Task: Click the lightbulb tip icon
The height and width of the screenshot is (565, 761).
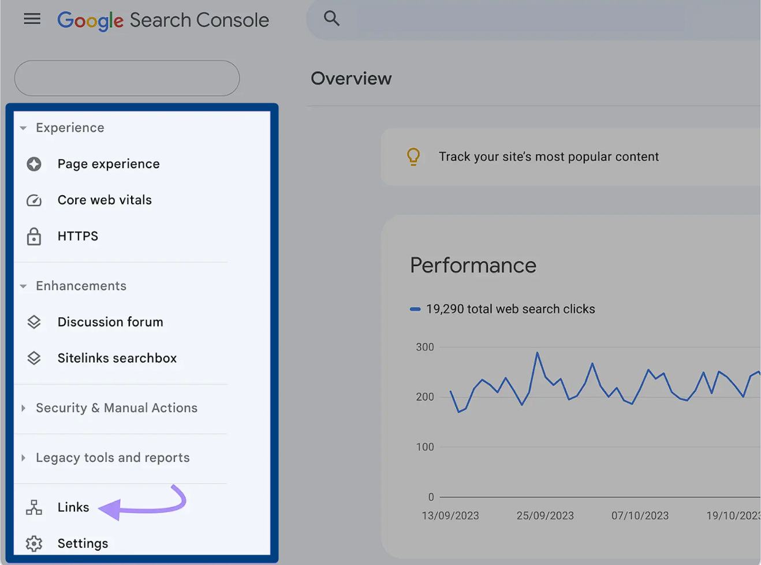Action: pos(413,156)
